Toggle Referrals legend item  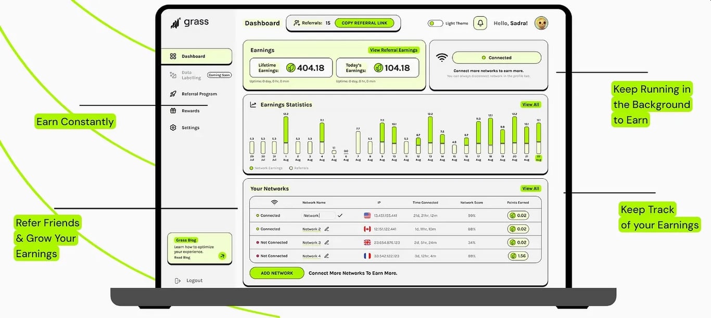pos(299,168)
